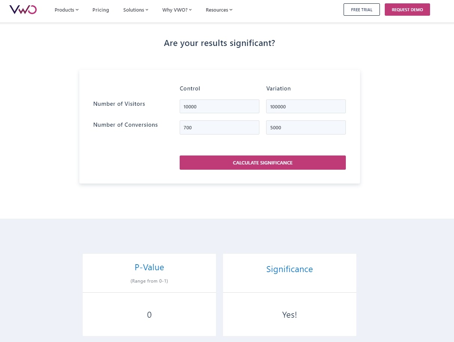The image size is (454, 342).
Task: Click the P-Value result of 0
Action: (149, 315)
